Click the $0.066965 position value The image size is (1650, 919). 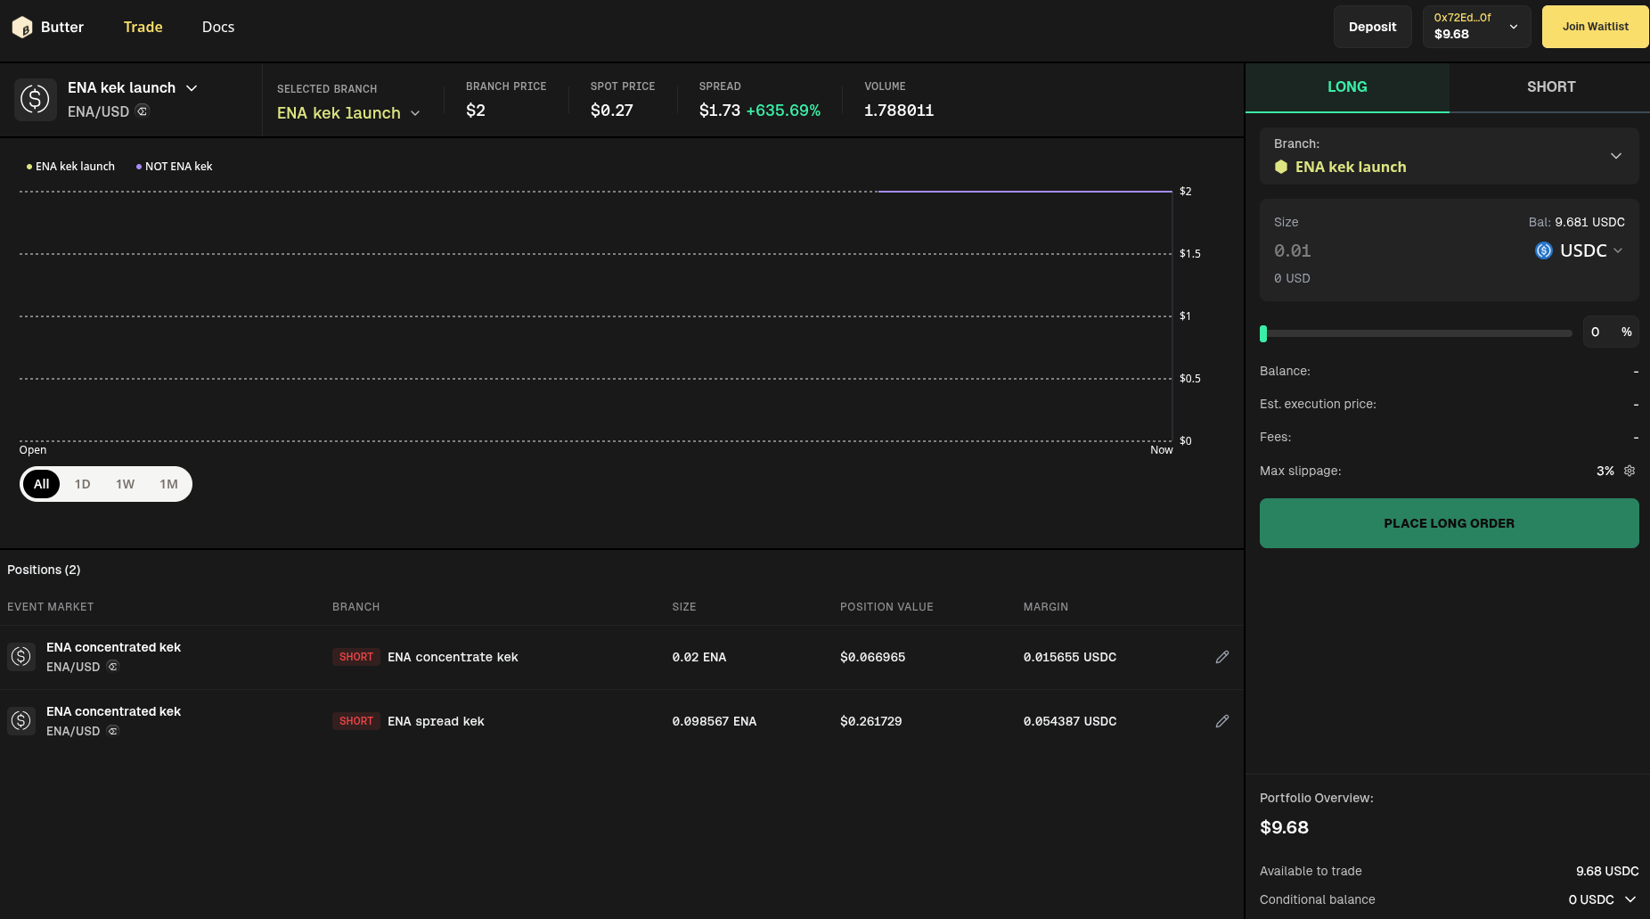click(x=872, y=657)
